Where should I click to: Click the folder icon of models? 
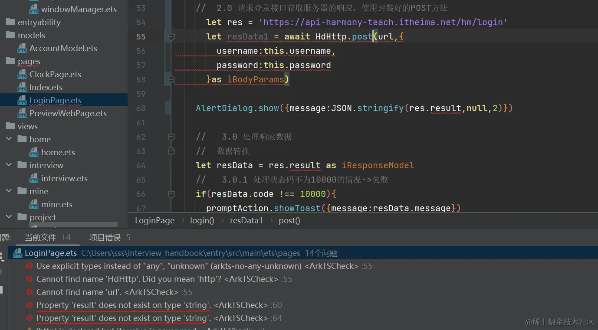pyautogui.click(x=10, y=35)
